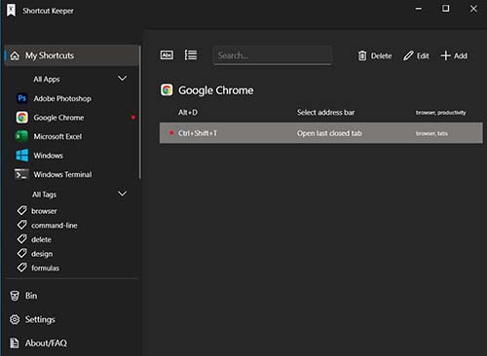This screenshot has height=356, width=487.
Task: Select the All Tags heading
Action: (x=44, y=195)
